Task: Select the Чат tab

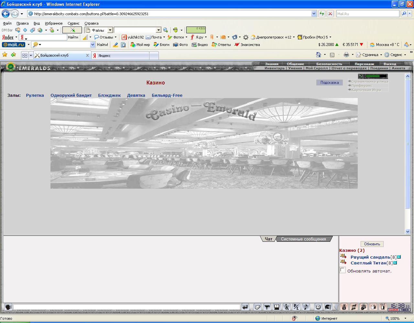Action: pos(268,239)
